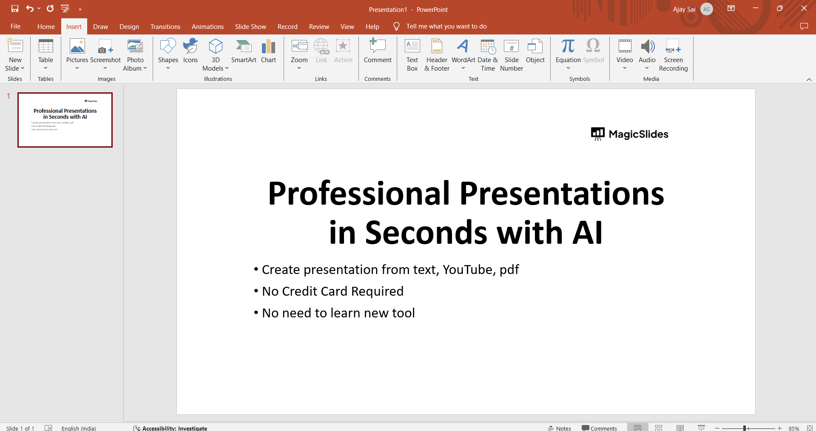Insert Slide Number
This screenshot has width=816, height=431.
(x=511, y=55)
